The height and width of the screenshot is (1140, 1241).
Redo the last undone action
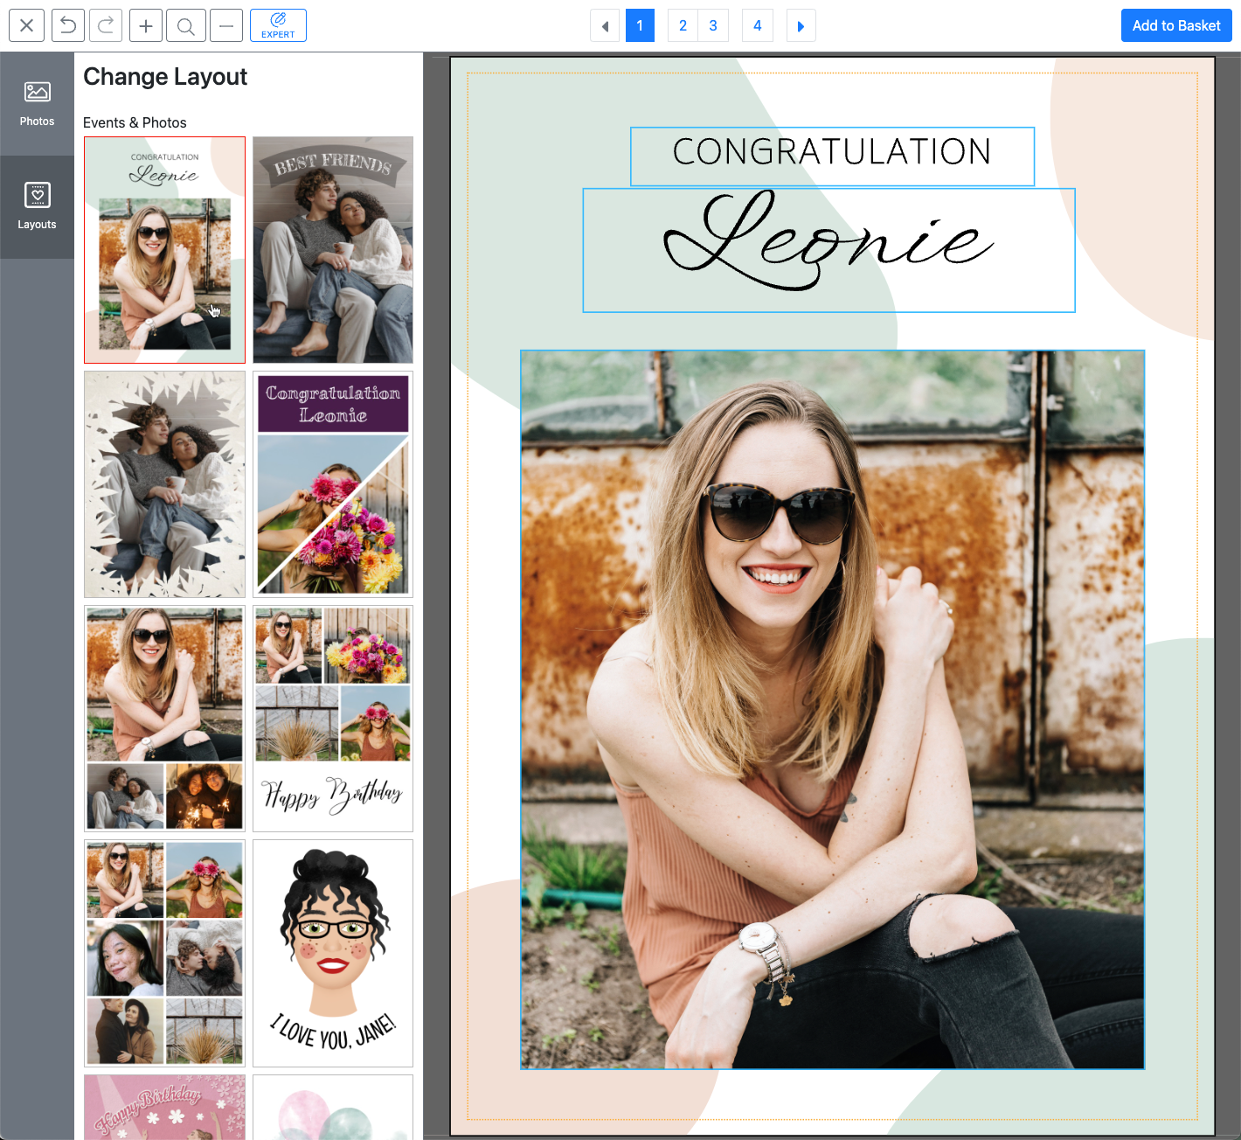[106, 25]
